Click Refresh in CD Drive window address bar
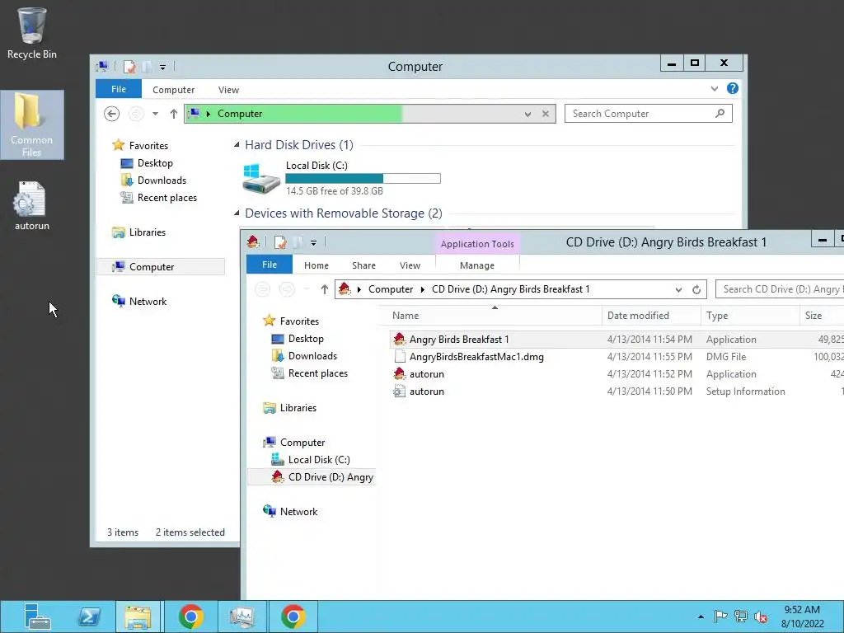The height and width of the screenshot is (633, 844). (696, 289)
